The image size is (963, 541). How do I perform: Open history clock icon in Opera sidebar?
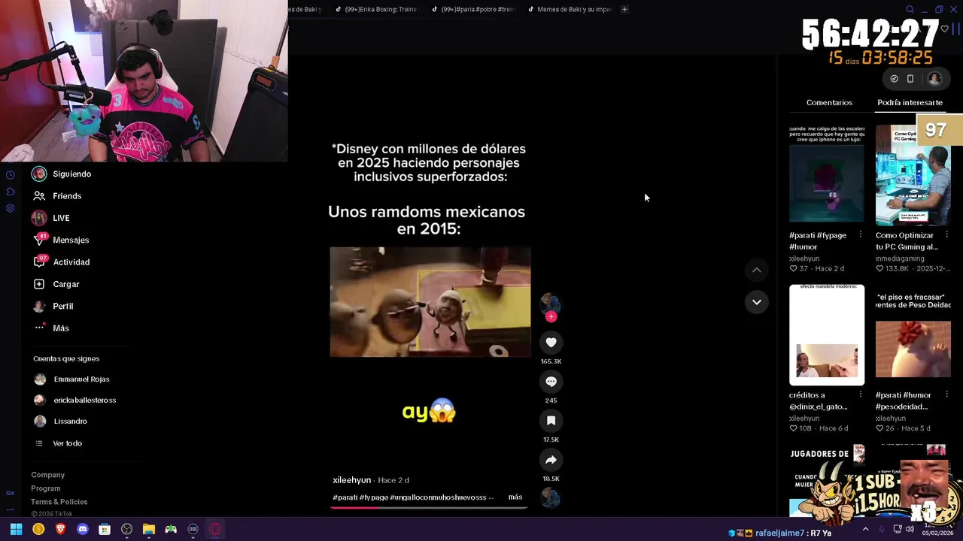pyautogui.click(x=11, y=175)
